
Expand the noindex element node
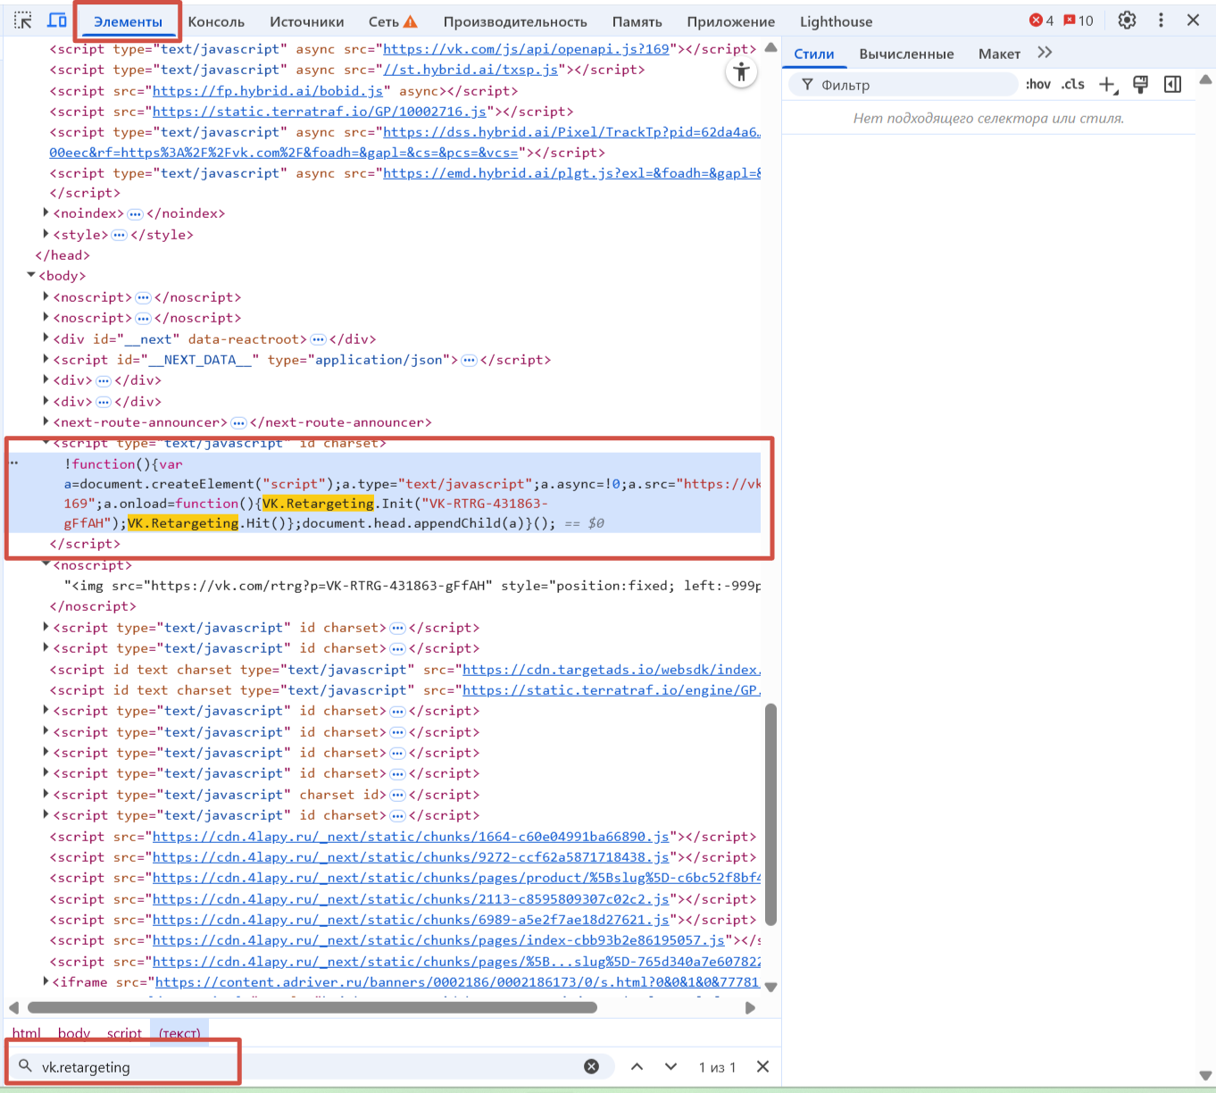(46, 213)
